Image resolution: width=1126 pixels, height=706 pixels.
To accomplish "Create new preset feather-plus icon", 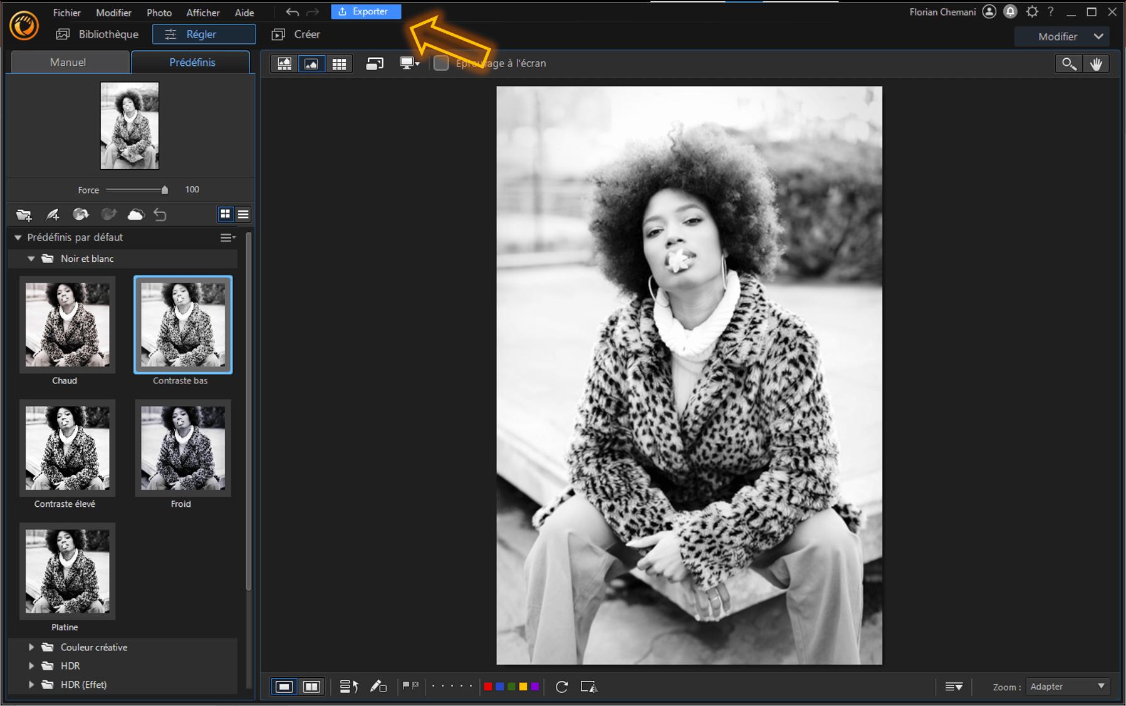I will coord(53,215).
